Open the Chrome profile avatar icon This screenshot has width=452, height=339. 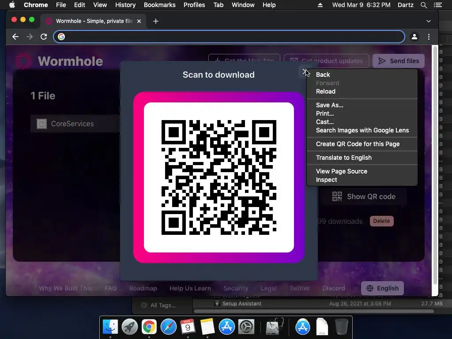tap(414, 37)
